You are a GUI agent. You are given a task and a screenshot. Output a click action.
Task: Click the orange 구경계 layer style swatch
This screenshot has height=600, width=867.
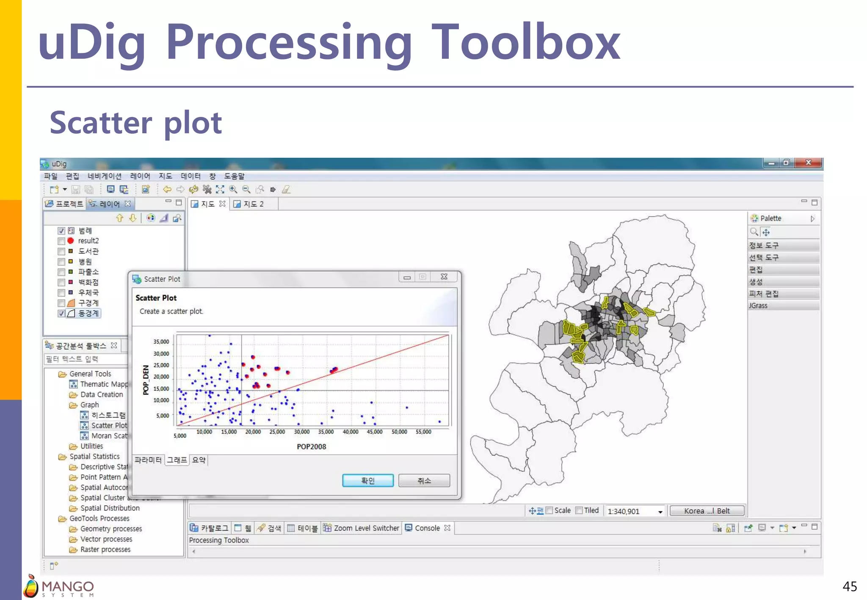(71, 303)
